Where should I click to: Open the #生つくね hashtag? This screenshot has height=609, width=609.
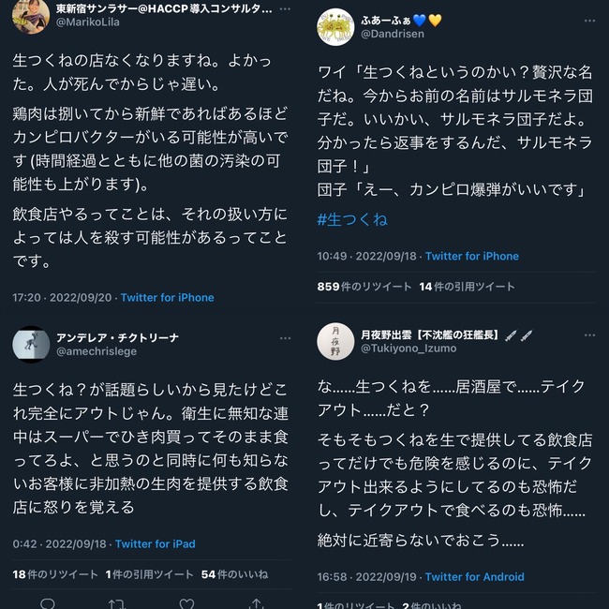point(352,220)
